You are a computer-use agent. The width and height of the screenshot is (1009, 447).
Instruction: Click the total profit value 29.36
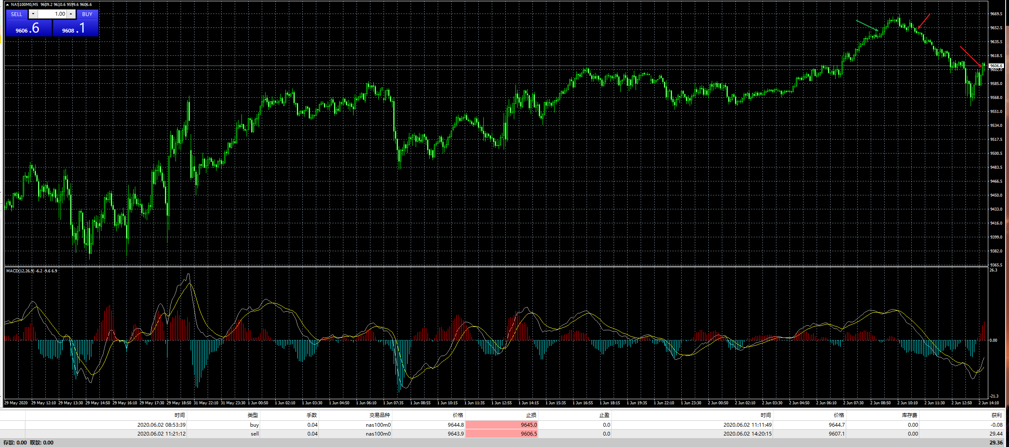coord(996,443)
